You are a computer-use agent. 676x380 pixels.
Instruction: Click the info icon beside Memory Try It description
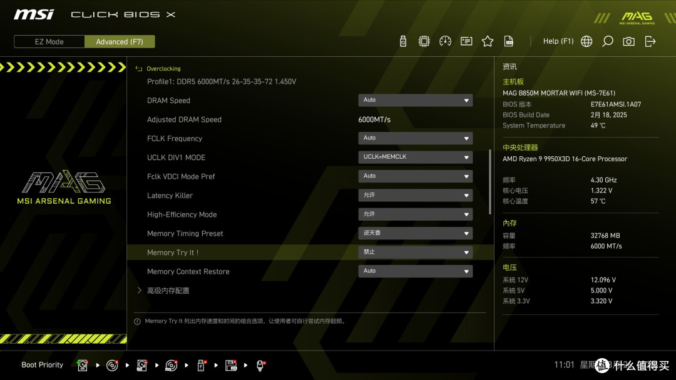137,321
